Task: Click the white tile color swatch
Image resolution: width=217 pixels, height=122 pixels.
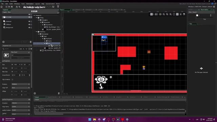Action: [x=197, y=15]
